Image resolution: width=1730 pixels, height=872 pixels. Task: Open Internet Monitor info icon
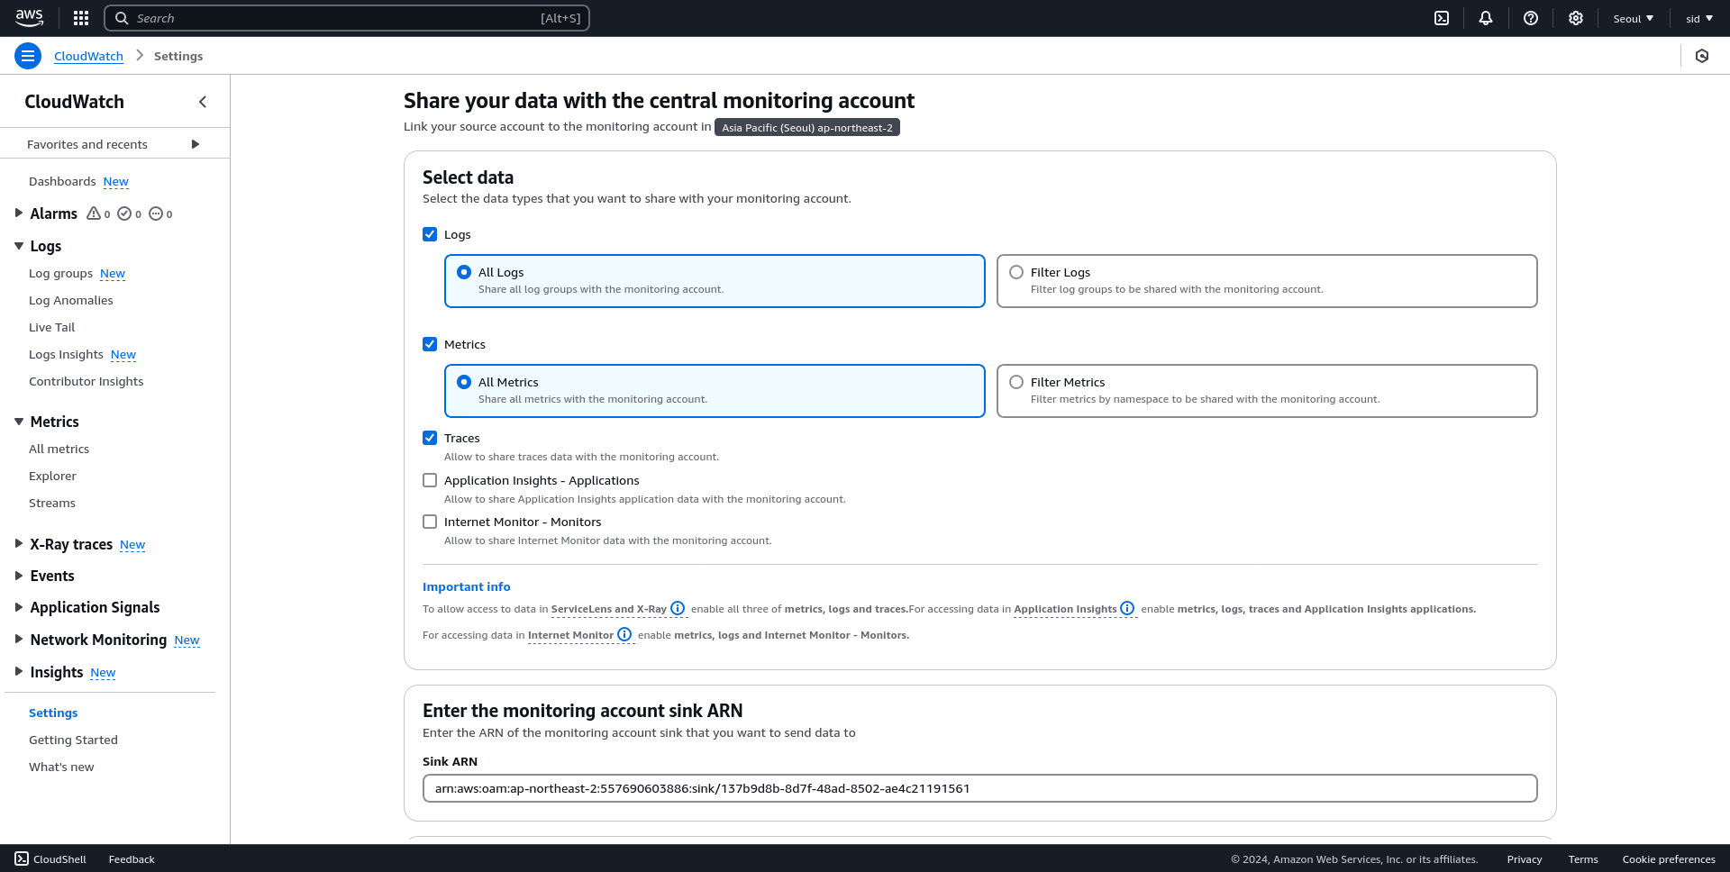(624, 635)
